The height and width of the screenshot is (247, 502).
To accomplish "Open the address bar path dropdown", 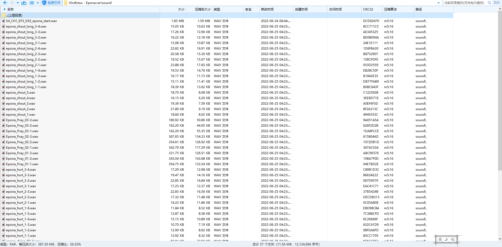I will point(438,3).
